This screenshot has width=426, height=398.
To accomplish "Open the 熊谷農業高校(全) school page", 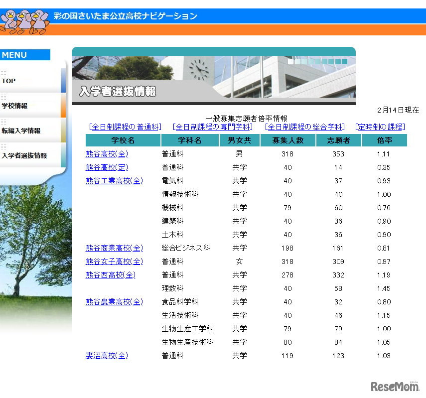I will tap(114, 301).
